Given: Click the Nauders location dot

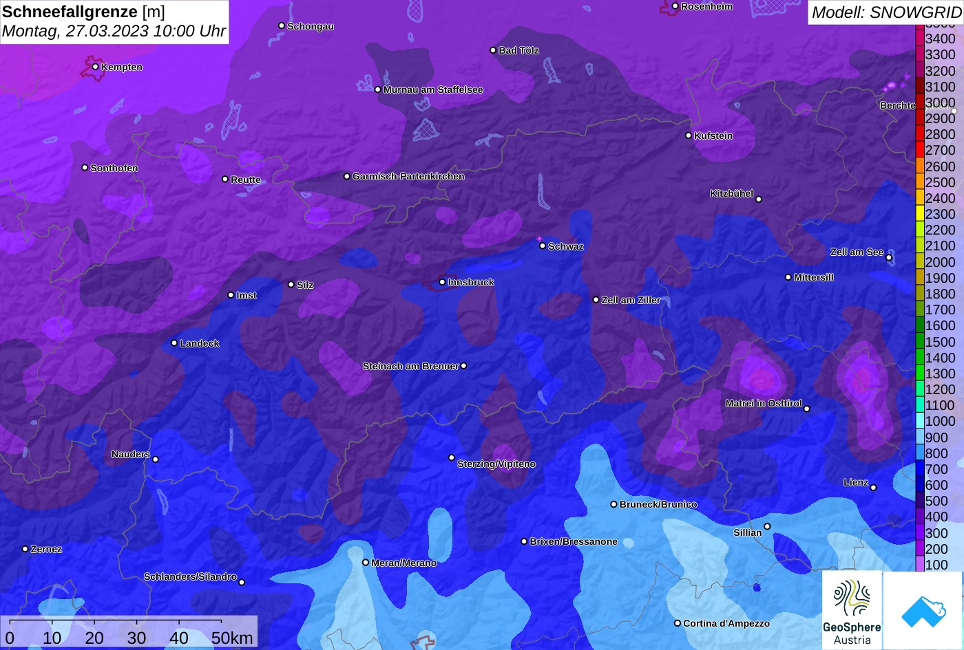Looking at the screenshot, I should tap(156, 459).
